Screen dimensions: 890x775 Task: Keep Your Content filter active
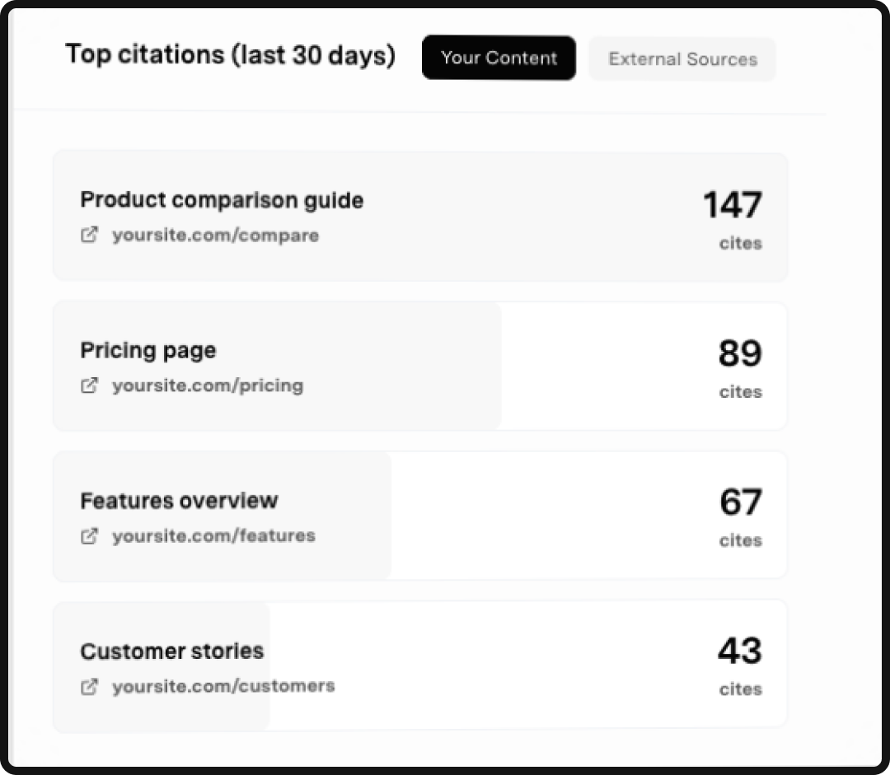[499, 58]
